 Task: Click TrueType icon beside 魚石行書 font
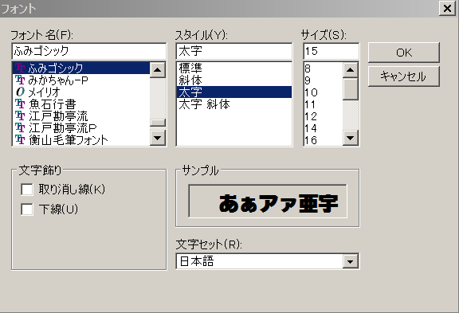20,104
